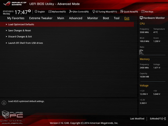Click +12V reading 12.096 V
The width and height of the screenshot is (168, 126).
coord(144,94)
